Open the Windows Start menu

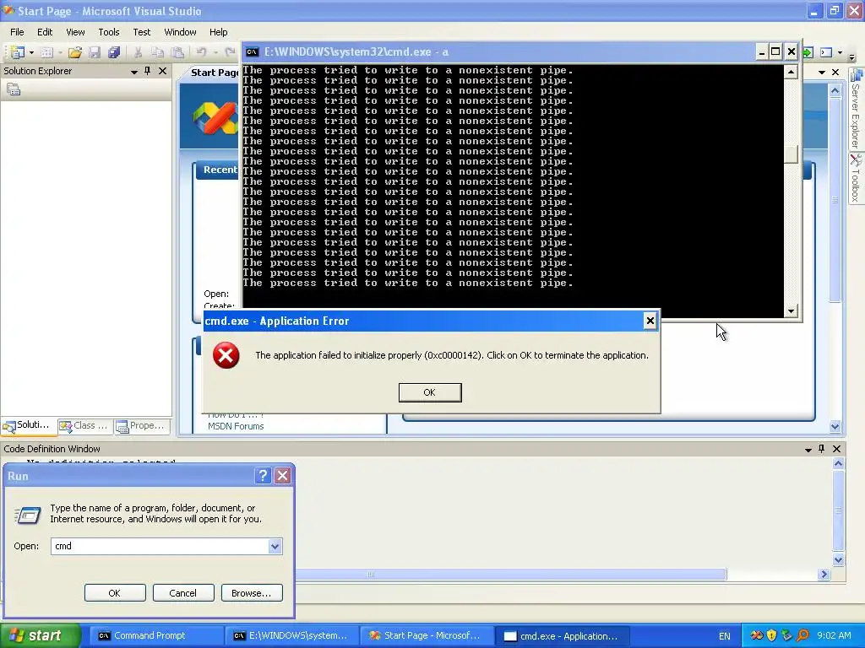click(41, 636)
